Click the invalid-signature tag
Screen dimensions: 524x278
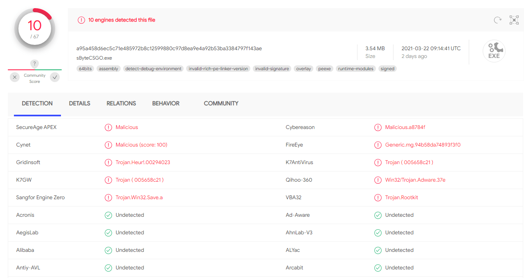tap(272, 69)
